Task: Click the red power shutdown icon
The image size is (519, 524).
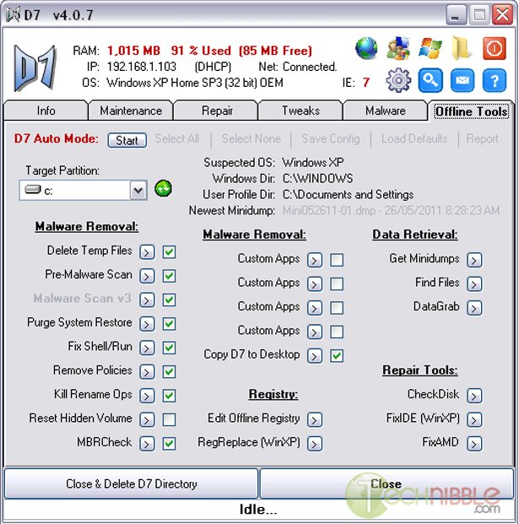Action: coord(494,49)
